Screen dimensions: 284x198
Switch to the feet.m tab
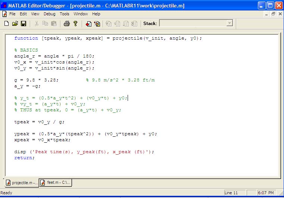point(56,182)
